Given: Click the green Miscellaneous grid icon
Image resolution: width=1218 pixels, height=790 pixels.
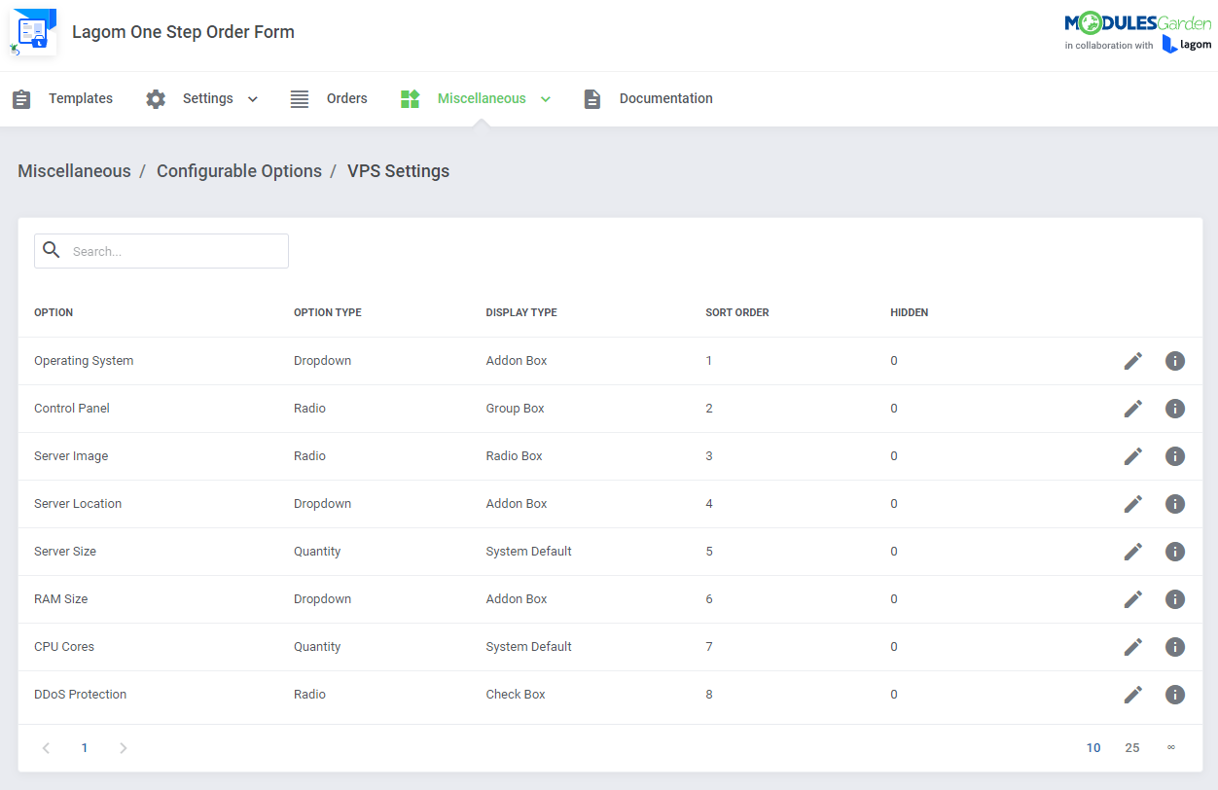Looking at the screenshot, I should point(410,98).
